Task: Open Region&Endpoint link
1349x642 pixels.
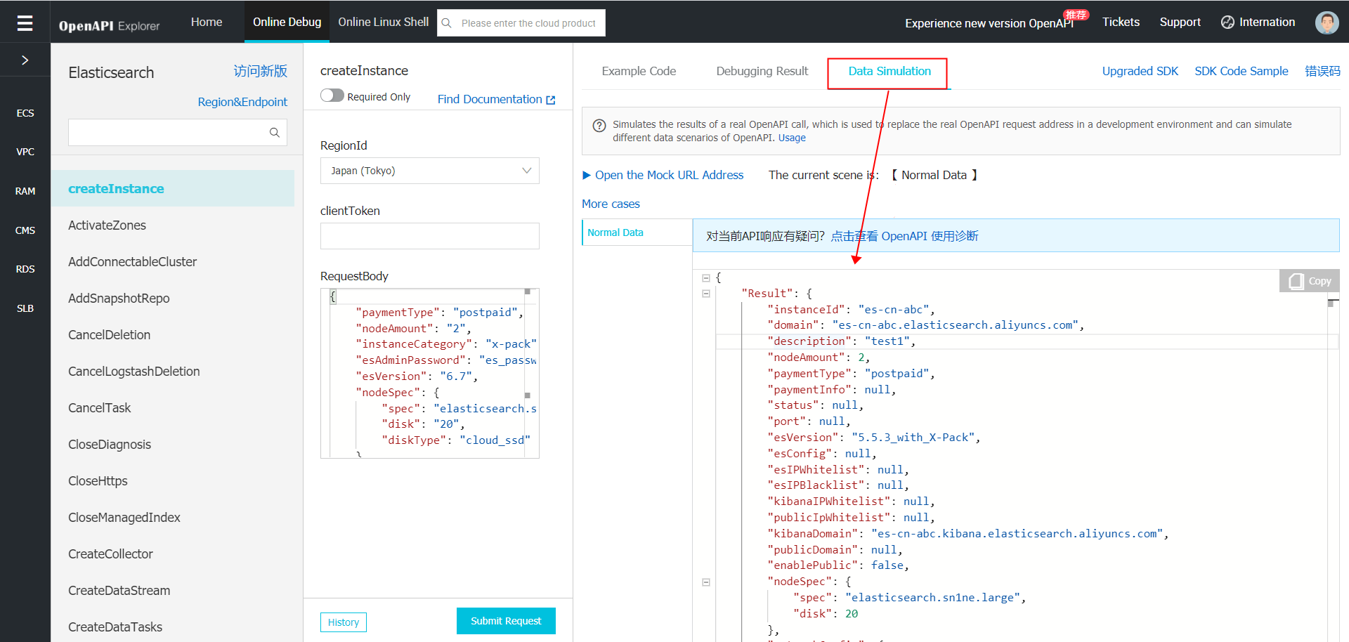Action: pos(242,102)
